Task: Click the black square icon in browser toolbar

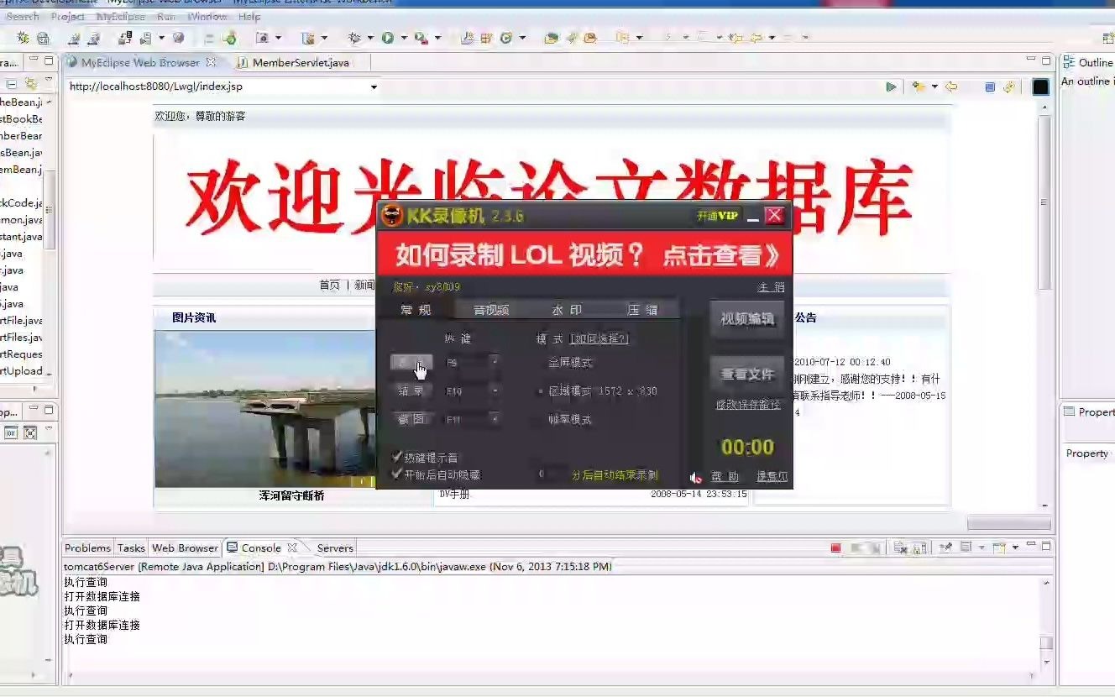Action: tap(1040, 86)
